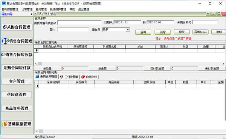The width and height of the screenshot is (226, 139).
Task: Minimize the inner 采购合同管理 window
Action: coord(213,14)
